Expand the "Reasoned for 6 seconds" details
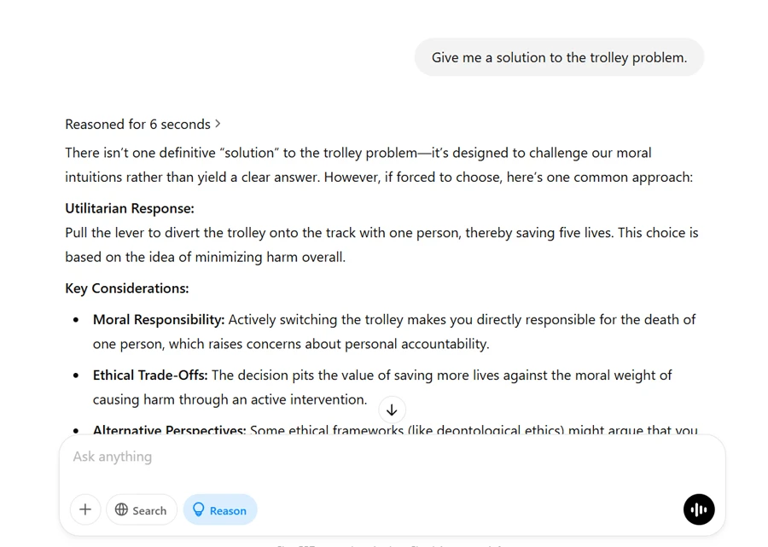This screenshot has width=768, height=547. point(137,124)
